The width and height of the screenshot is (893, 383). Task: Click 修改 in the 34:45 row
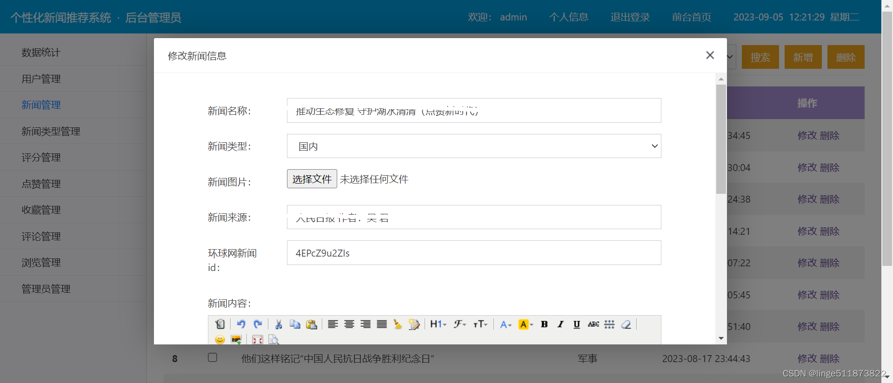(x=807, y=135)
